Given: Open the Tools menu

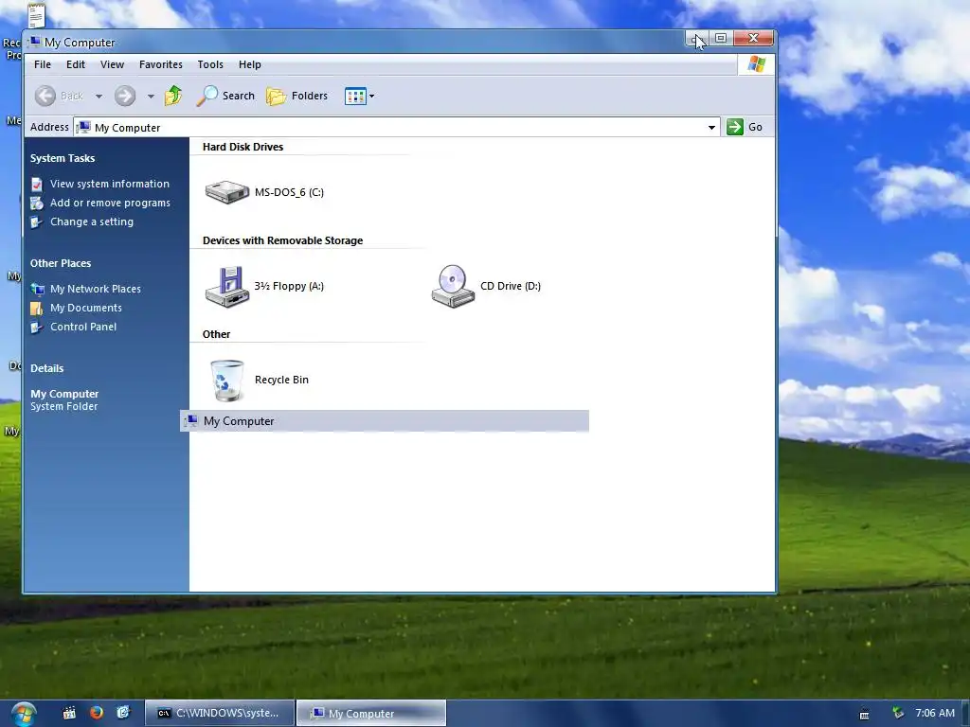Looking at the screenshot, I should [210, 64].
